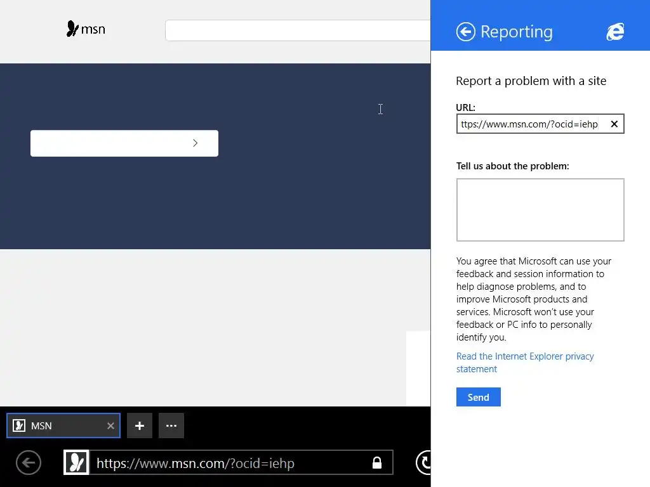Click the MSN site icon beside address bar
The image size is (650, 487).
(76, 462)
